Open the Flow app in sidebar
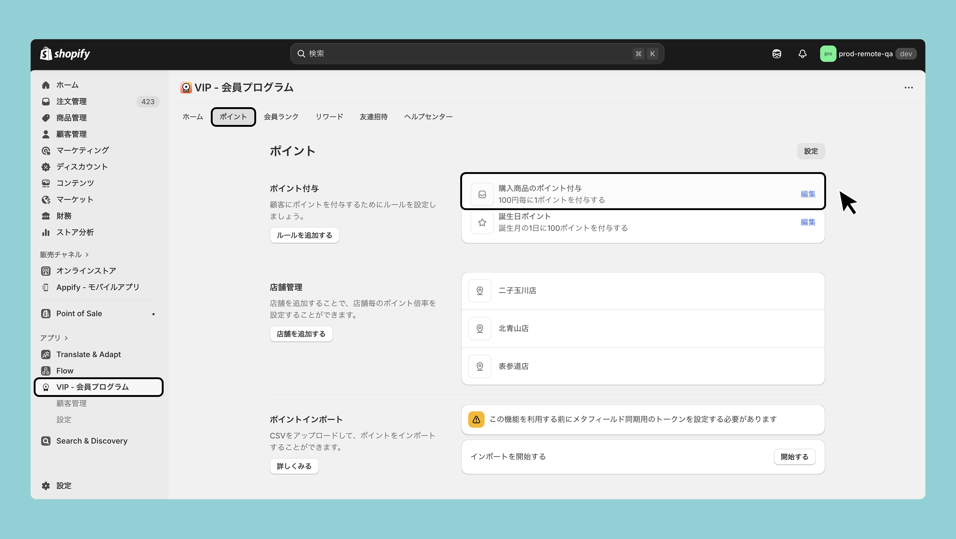Viewport: 956px width, 539px height. click(x=65, y=371)
